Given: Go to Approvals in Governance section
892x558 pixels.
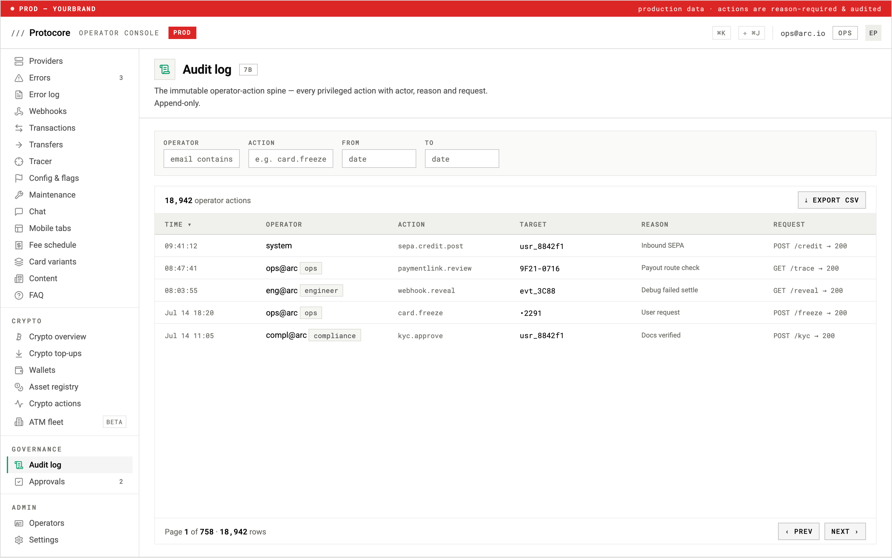Looking at the screenshot, I should (70, 482).
